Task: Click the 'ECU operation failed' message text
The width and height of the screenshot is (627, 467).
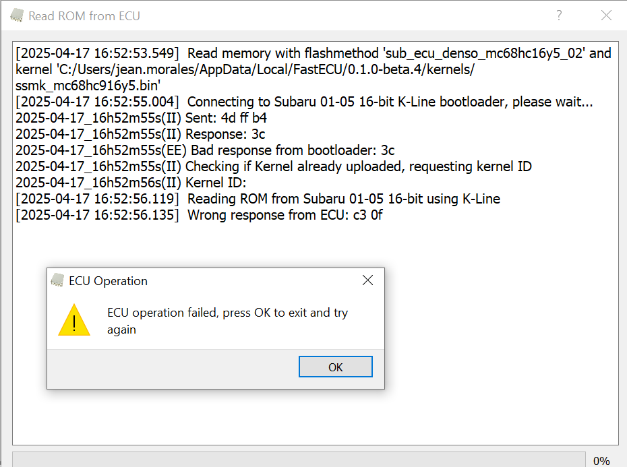Action: coord(227,321)
